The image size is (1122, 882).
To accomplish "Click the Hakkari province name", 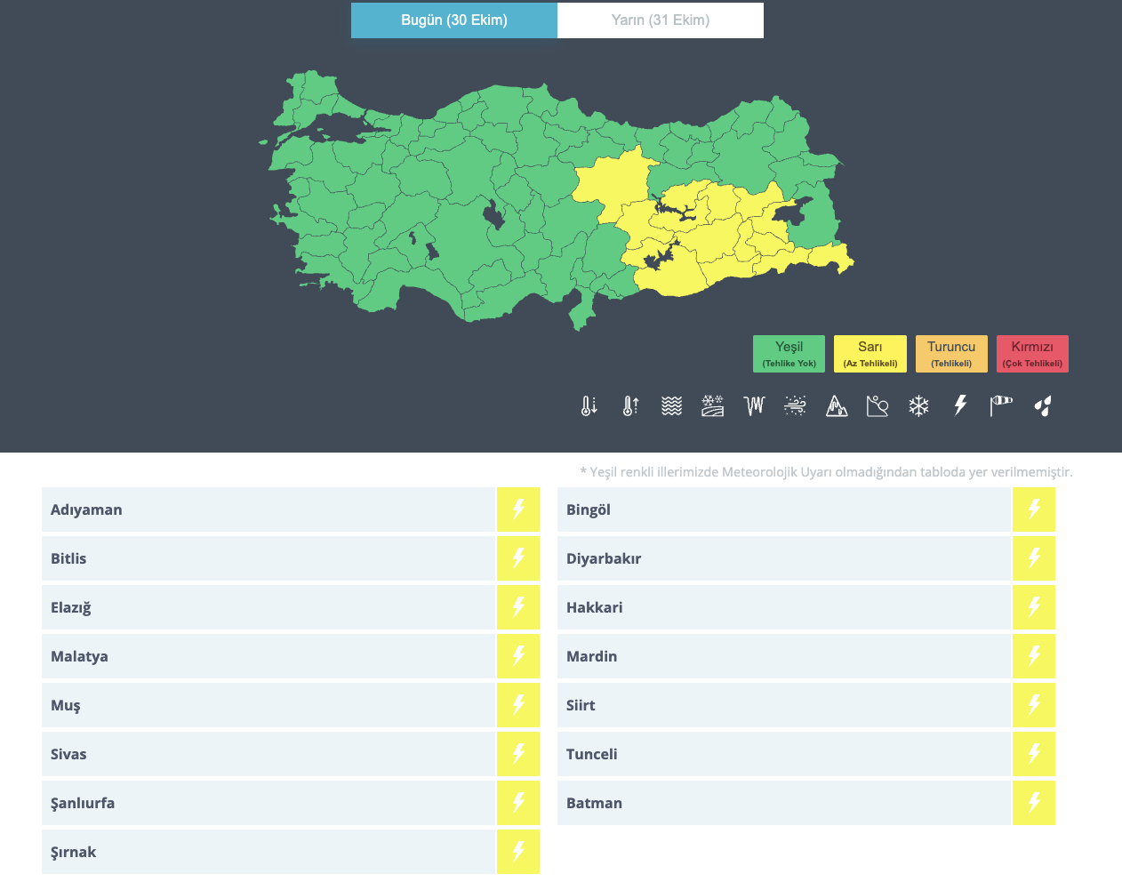I will (x=594, y=607).
